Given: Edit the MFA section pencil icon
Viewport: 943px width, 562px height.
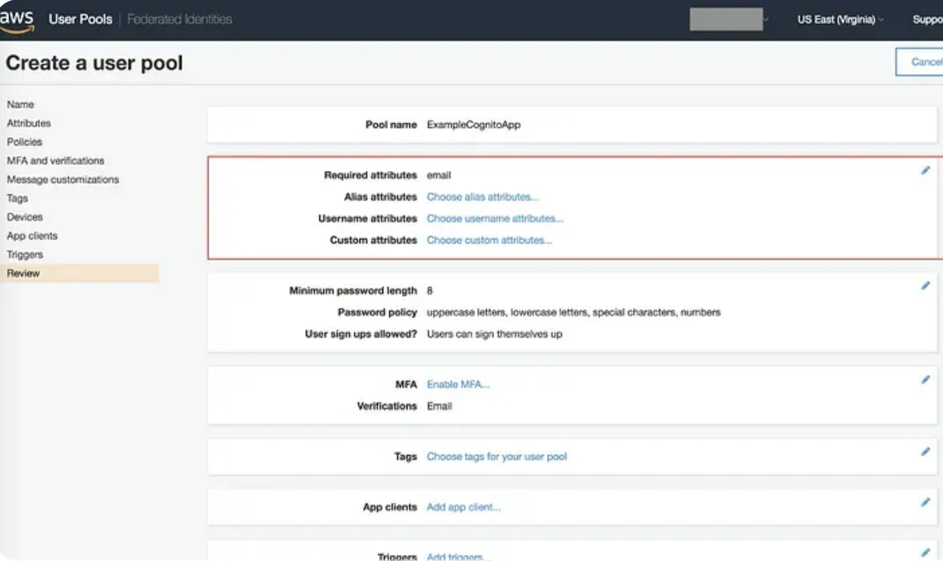Looking at the screenshot, I should (925, 380).
